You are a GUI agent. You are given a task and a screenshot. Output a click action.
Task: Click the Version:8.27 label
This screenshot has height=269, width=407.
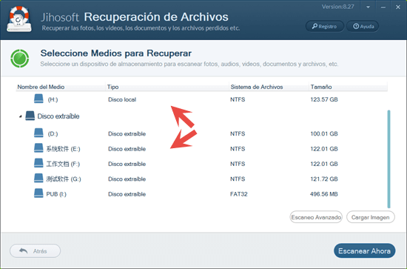point(337,7)
